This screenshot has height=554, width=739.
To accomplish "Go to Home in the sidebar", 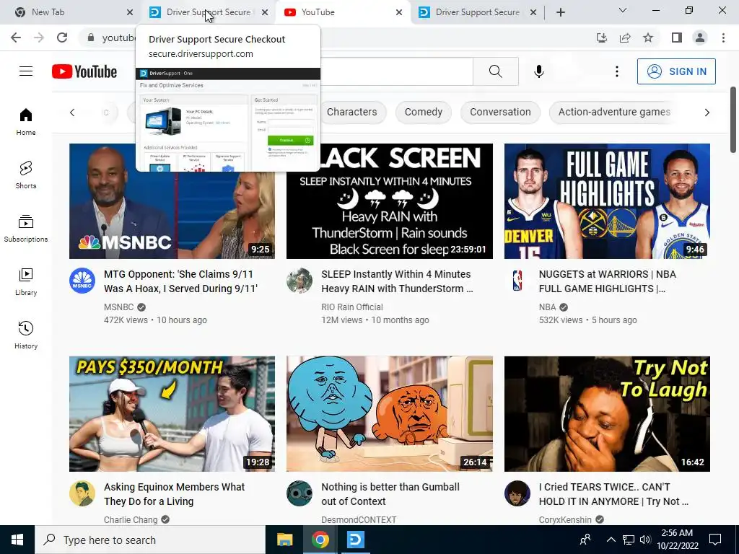I will point(26,122).
